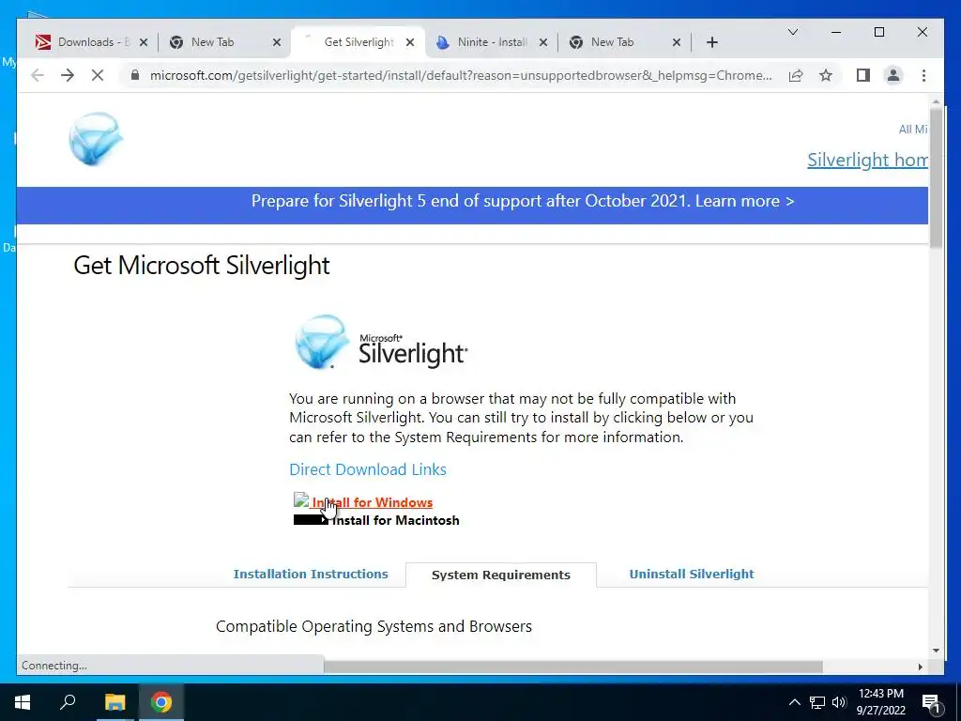This screenshot has width=961, height=721.
Task: Open a new tab with plus button
Action: point(711,42)
